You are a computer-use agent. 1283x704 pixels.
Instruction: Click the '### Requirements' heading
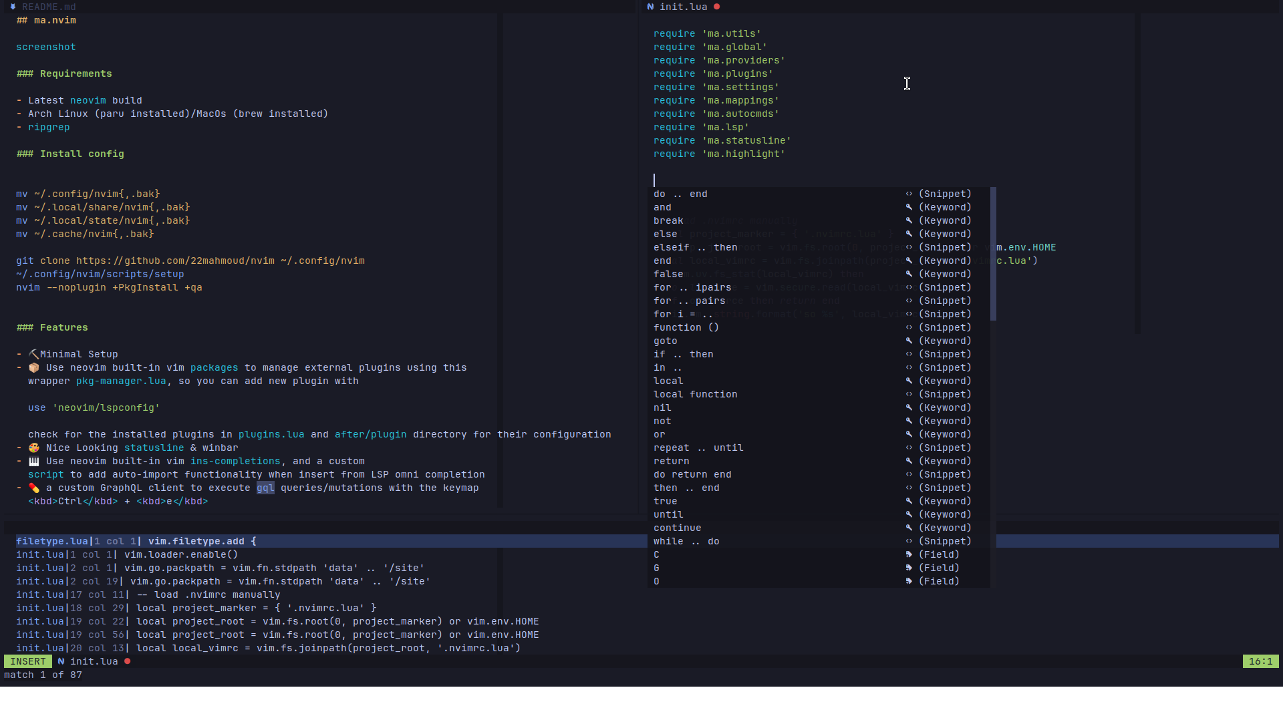(64, 73)
